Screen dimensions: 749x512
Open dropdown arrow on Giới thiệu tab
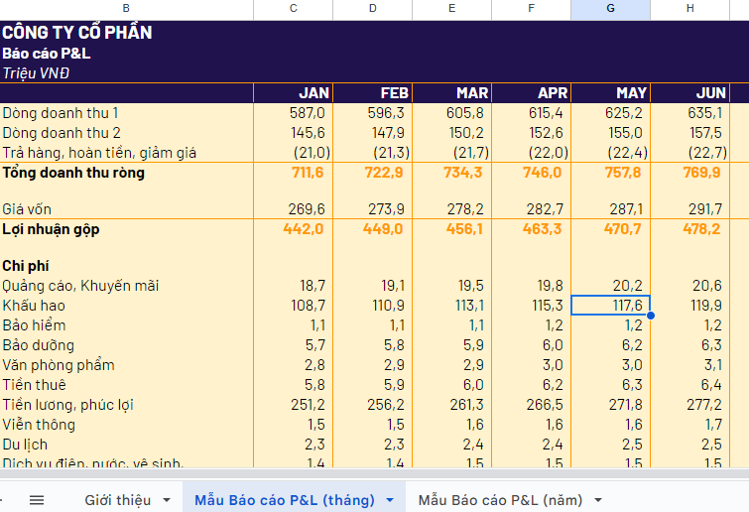coord(166,499)
